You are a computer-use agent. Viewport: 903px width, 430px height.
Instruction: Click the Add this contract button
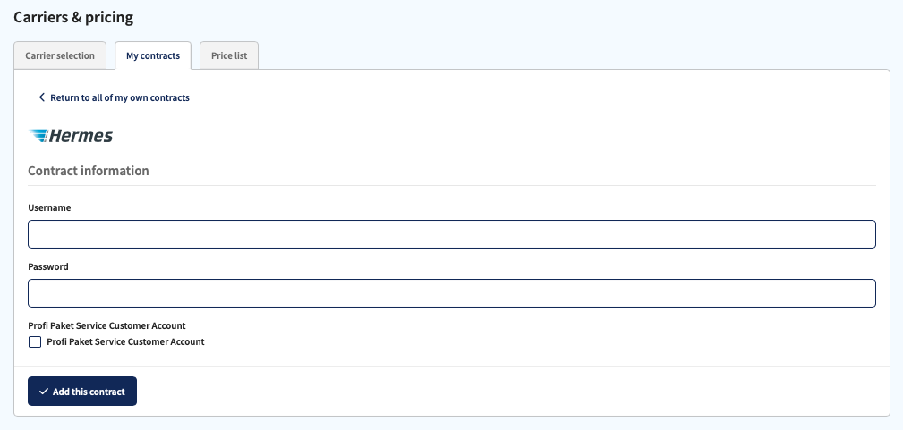point(82,392)
